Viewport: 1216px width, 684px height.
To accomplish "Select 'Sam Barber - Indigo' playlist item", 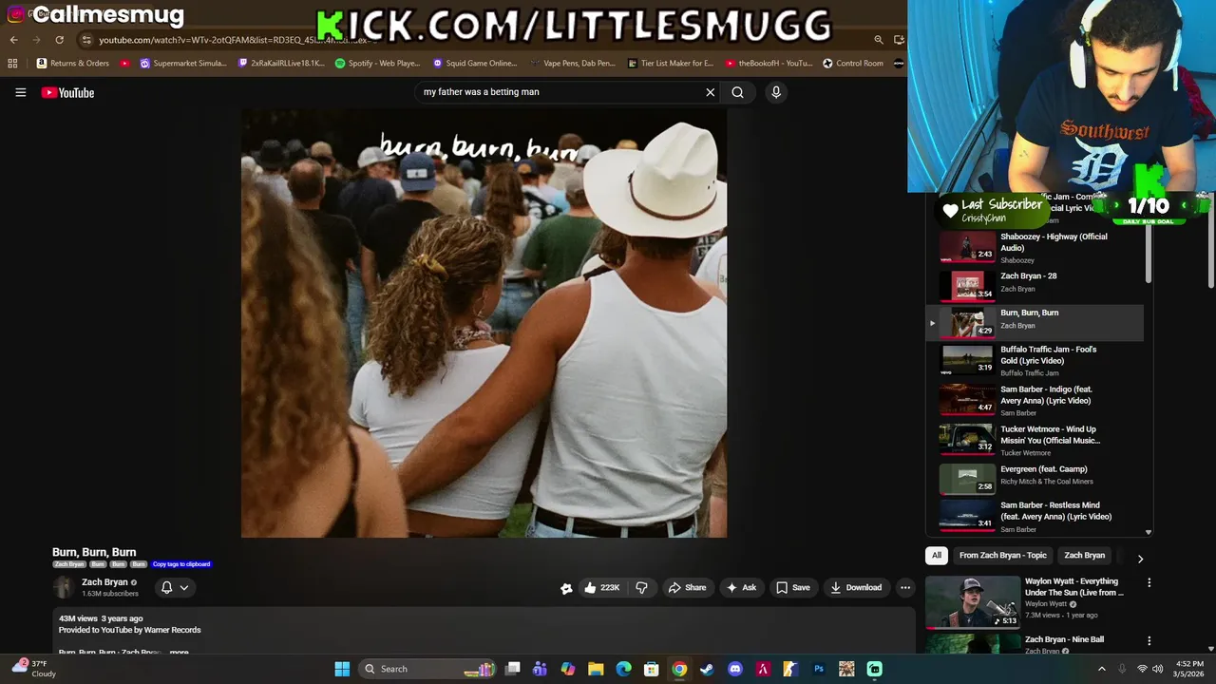I will click(1035, 400).
